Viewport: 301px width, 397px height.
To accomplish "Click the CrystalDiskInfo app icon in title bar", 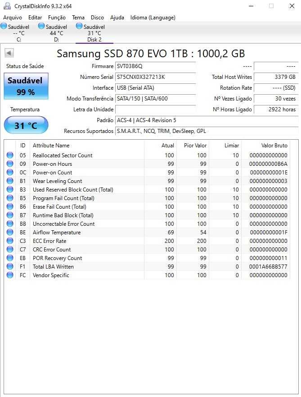I will [x=7, y=6].
